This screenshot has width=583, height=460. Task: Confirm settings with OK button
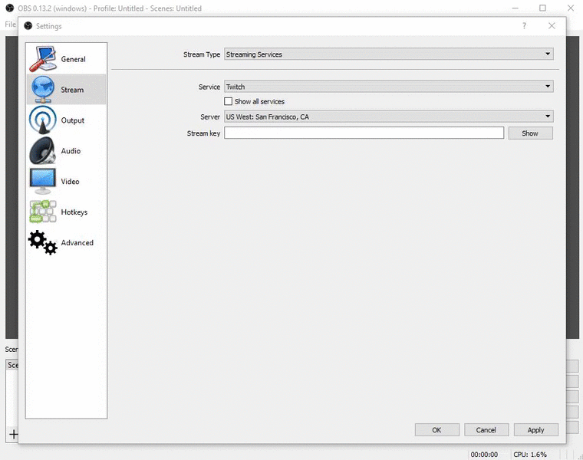(x=437, y=429)
